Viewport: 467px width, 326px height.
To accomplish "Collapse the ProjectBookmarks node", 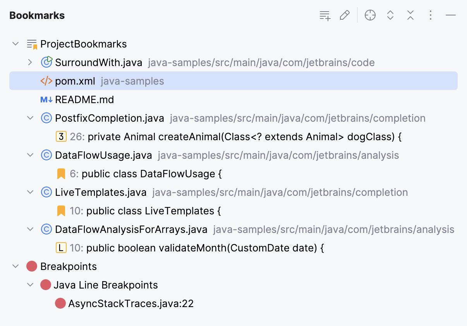I will (x=15, y=44).
